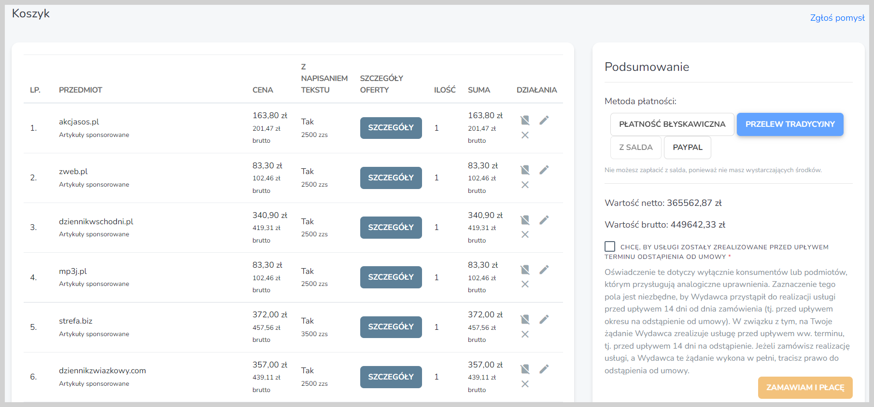
Task: Delete dziennikwschodni.pl from the cart
Action: [x=525, y=234]
